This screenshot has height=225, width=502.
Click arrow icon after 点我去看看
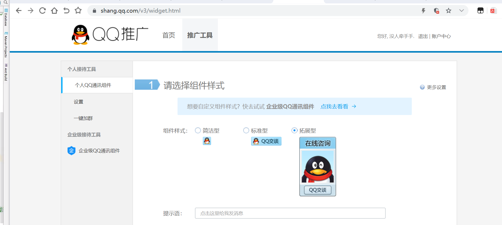pos(354,106)
